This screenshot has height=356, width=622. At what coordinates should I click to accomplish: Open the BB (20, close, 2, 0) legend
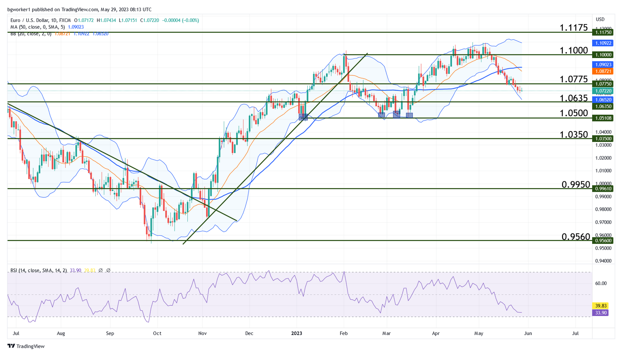pyautogui.click(x=31, y=34)
